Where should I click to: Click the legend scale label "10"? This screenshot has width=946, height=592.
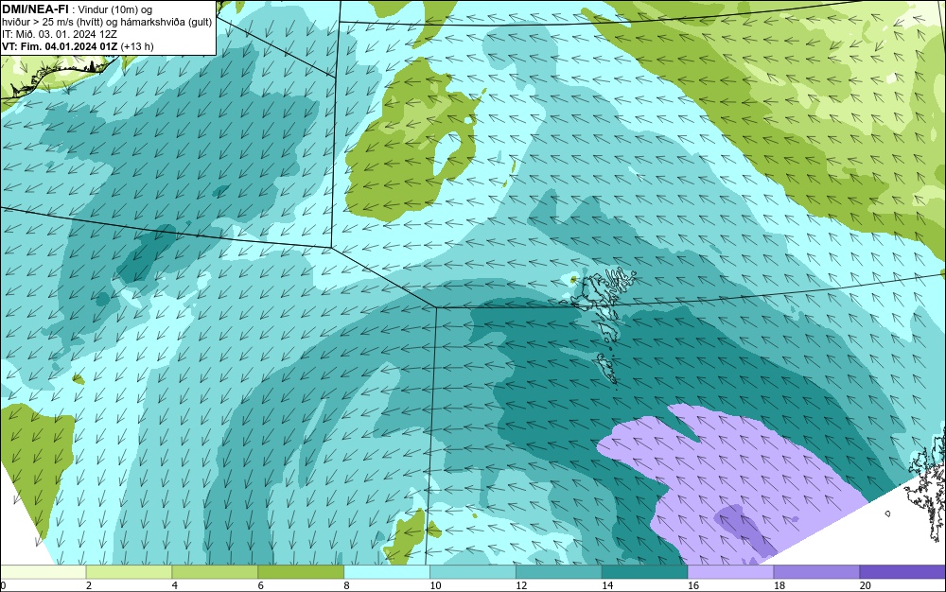(435, 585)
